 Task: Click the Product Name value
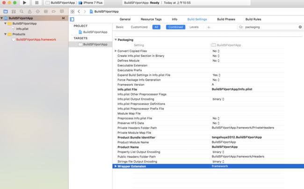coord(224,147)
